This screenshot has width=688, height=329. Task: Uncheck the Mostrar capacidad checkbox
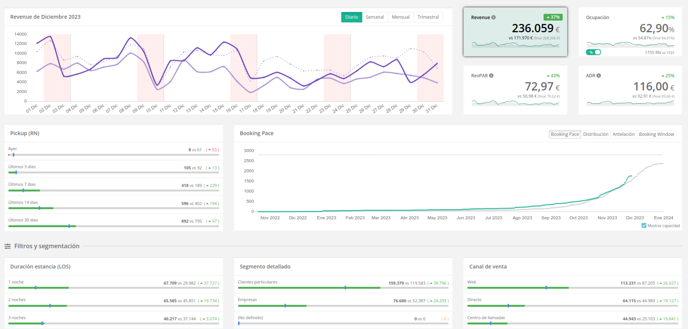coord(644,226)
